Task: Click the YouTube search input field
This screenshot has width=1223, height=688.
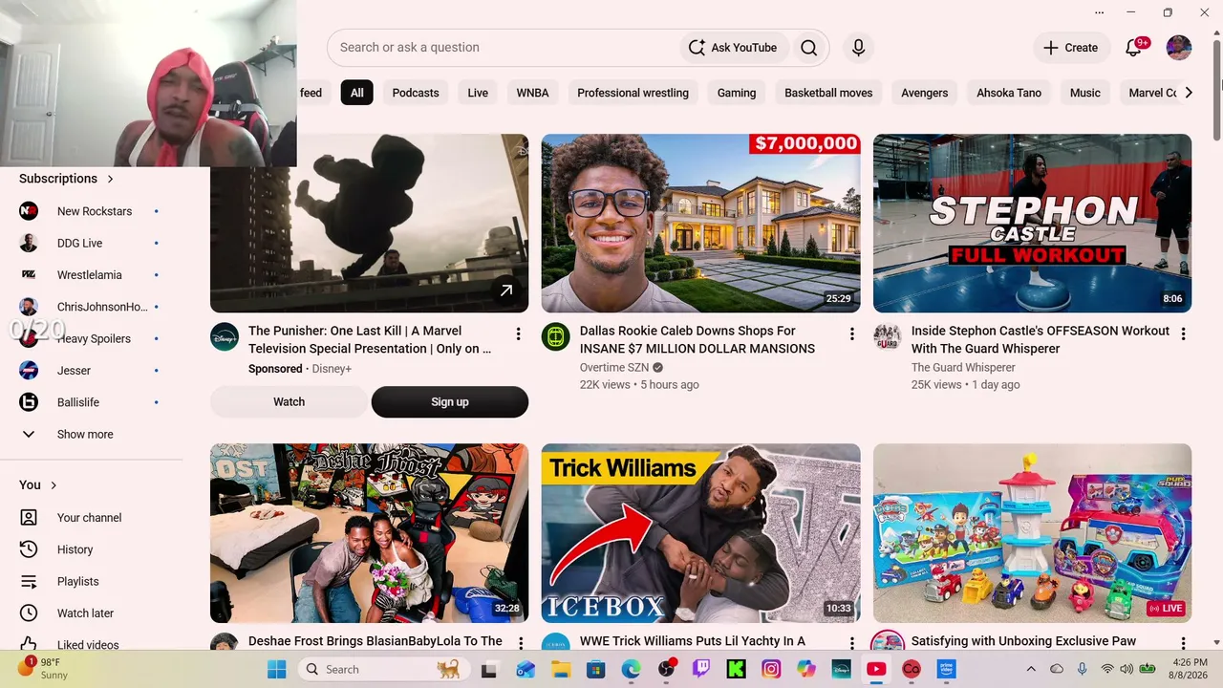Action: [x=504, y=48]
